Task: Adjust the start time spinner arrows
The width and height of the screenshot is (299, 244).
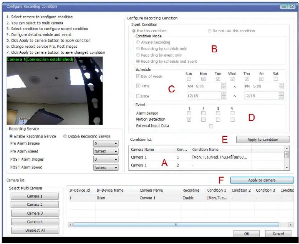Action: pyautogui.click(x=224, y=86)
